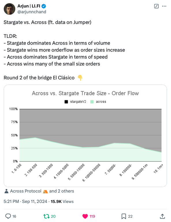Click the blue verified badge
The width and height of the screenshot is (171, 222).
(44, 6)
